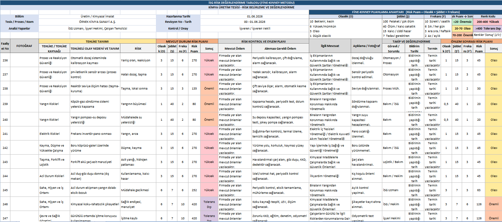
Task: Select the 'Analizi Yapanlar' label cell
Action: tap(19, 29)
